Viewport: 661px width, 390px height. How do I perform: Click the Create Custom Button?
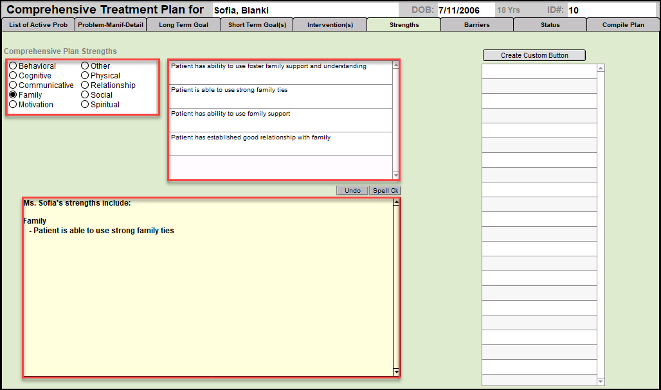click(x=534, y=55)
